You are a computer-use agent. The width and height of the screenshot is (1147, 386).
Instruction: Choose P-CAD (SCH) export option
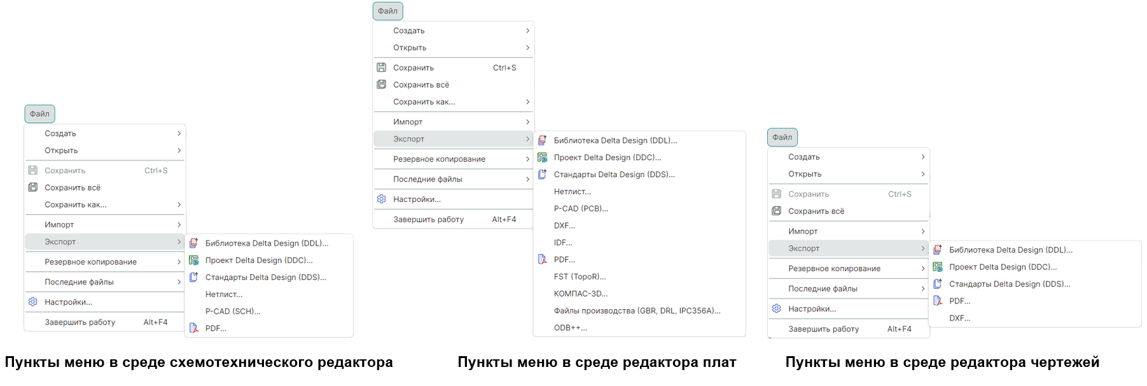[x=232, y=311]
